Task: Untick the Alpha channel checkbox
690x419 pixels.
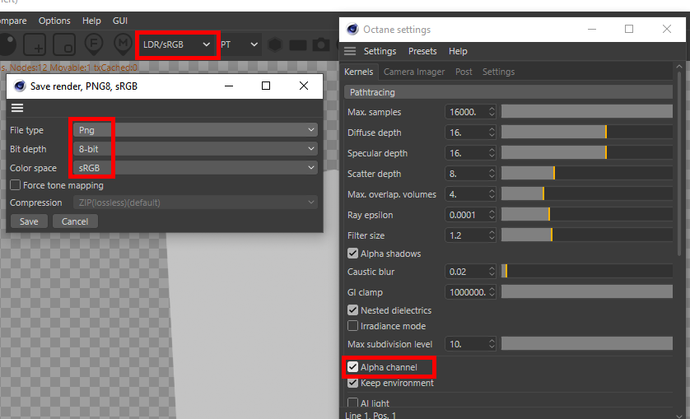Action: 352,366
